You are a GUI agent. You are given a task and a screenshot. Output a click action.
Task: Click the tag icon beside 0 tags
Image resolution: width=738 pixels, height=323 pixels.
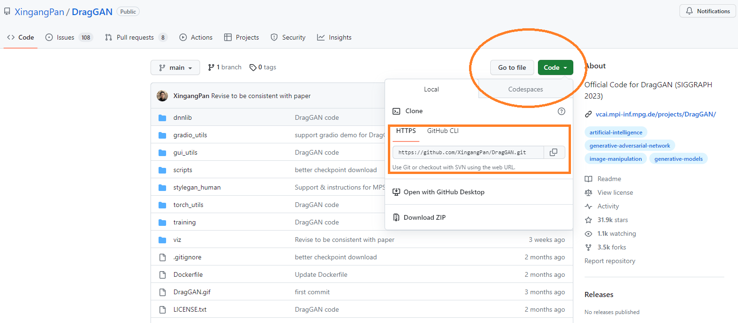click(x=253, y=67)
